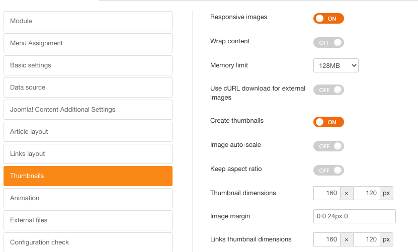Select the active Thumbnails tab
The height and width of the screenshot is (252, 418).
click(88, 176)
